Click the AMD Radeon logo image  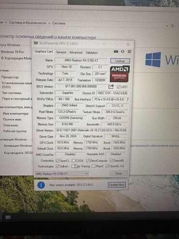pyautogui.click(x=119, y=74)
